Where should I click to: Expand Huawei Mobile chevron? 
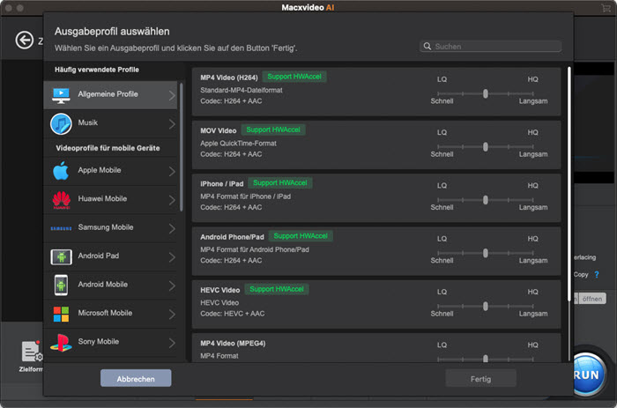[x=172, y=200]
